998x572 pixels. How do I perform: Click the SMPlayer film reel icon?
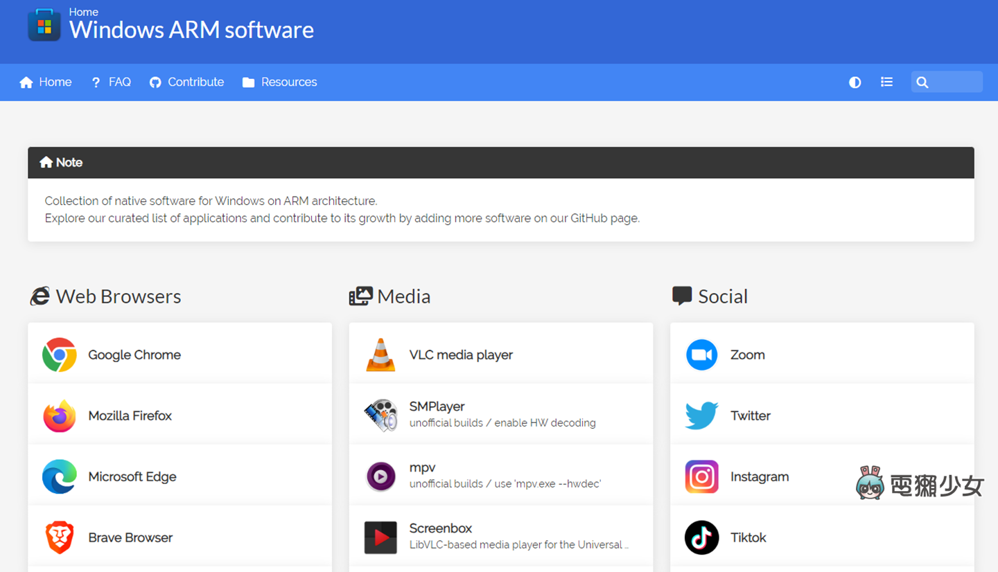click(x=380, y=415)
